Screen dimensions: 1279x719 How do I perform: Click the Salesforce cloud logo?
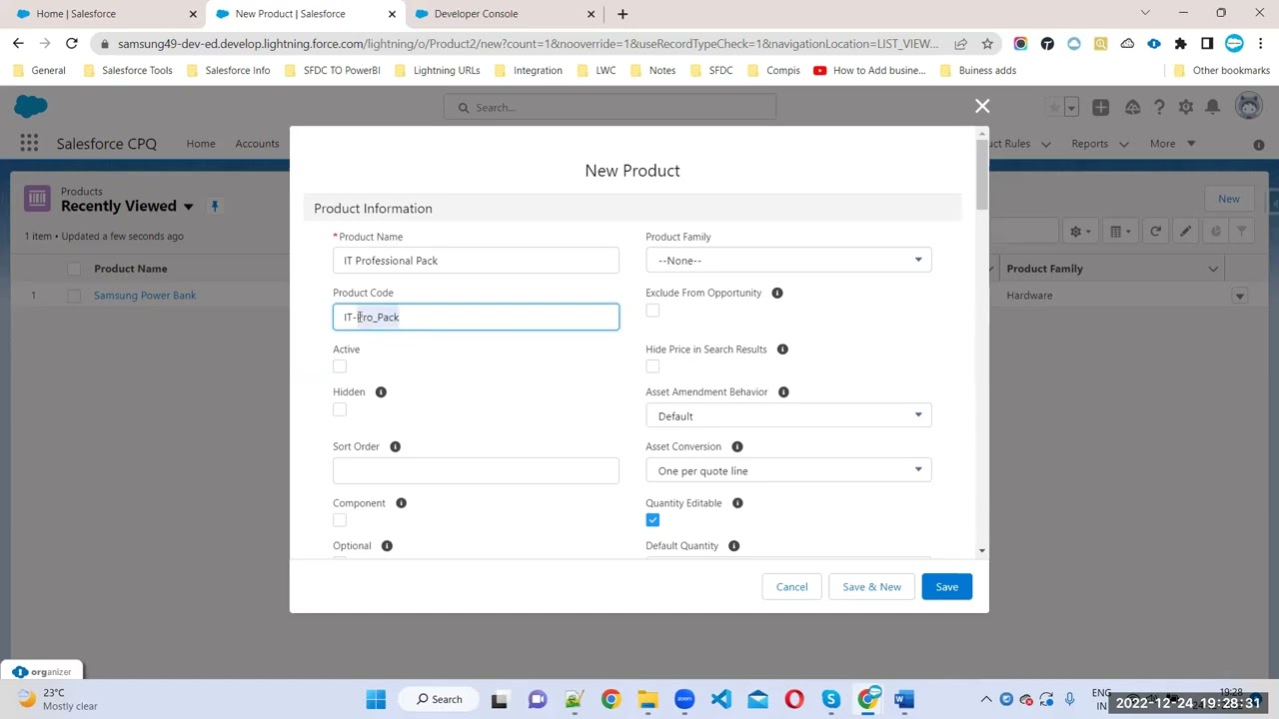pyautogui.click(x=31, y=107)
